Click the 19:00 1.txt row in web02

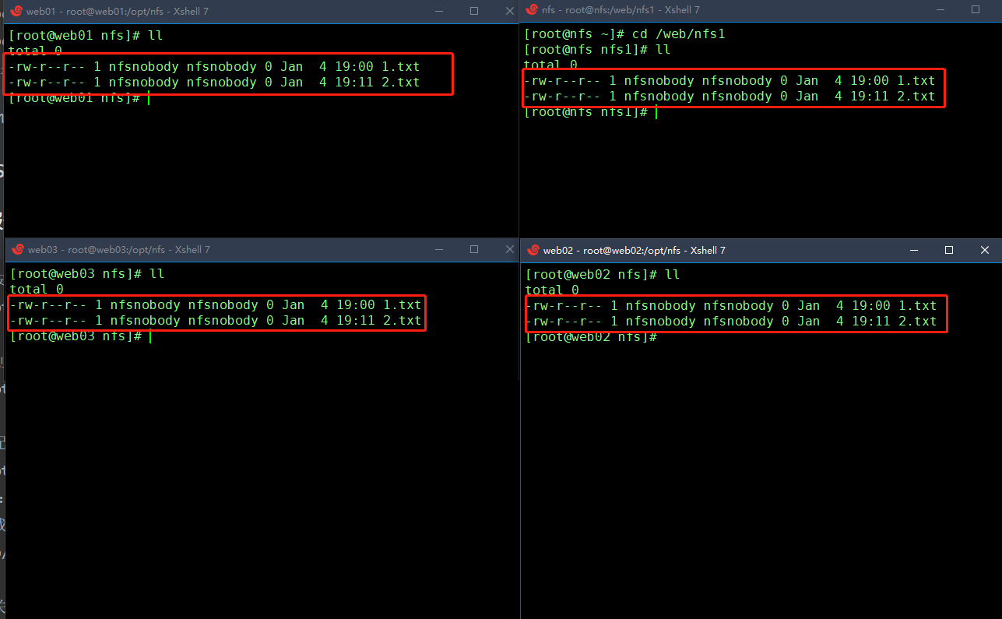(x=731, y=305)
